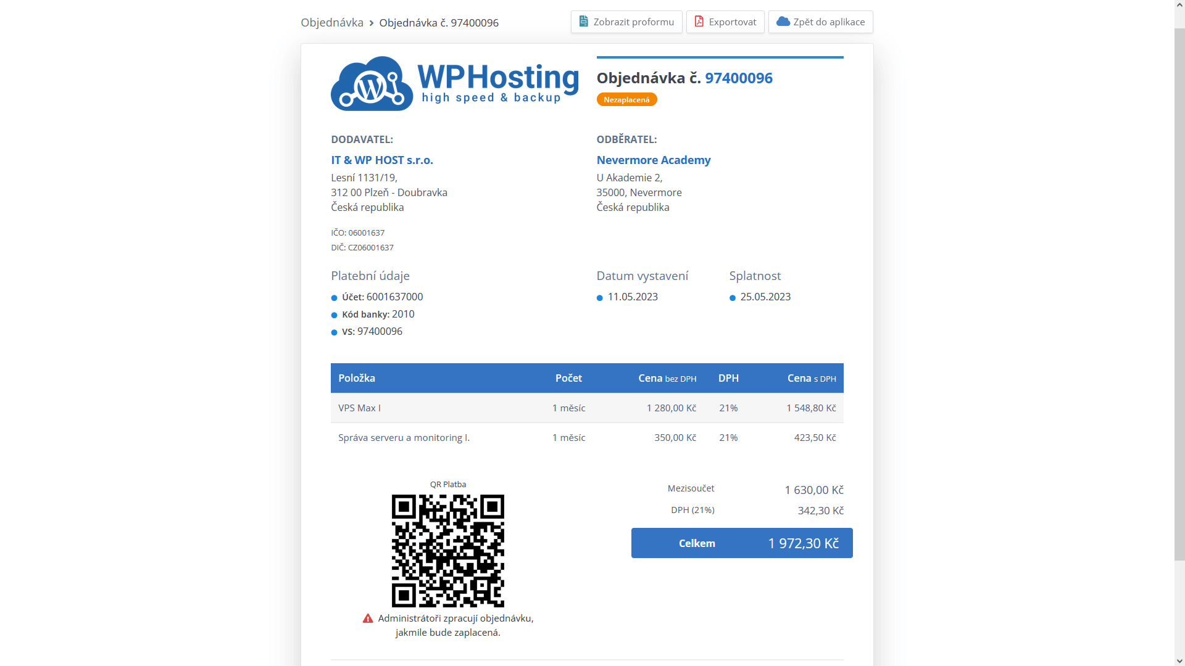Viewport: 1185px width, 666px height.
Task: Open the IT & WP HOST s.r.o. supplier link
Action: [x=382, y=160]
